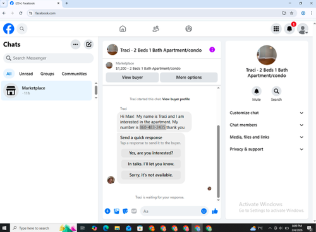Click the View buyer button
The image size is (316, 232).
point(132,78)
